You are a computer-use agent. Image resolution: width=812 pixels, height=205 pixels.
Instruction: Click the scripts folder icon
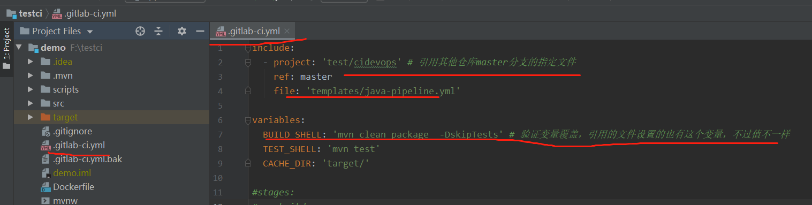pos(45,89)
